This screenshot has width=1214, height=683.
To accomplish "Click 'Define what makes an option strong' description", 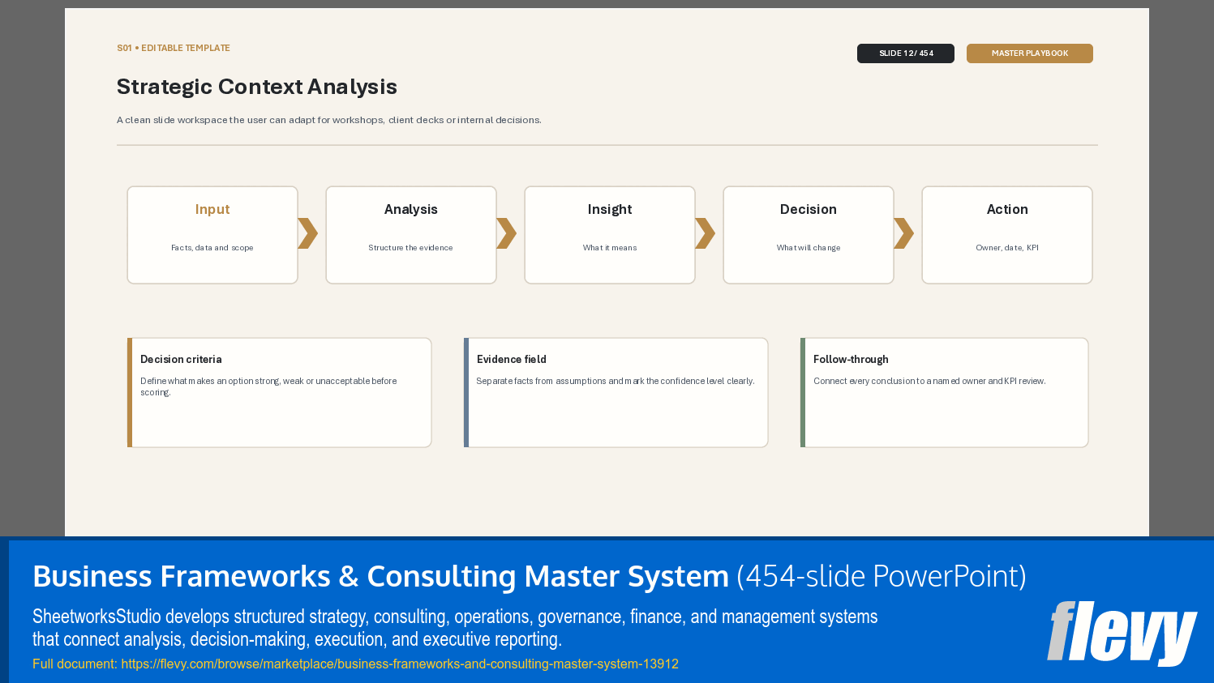I will tap(268, 386).
